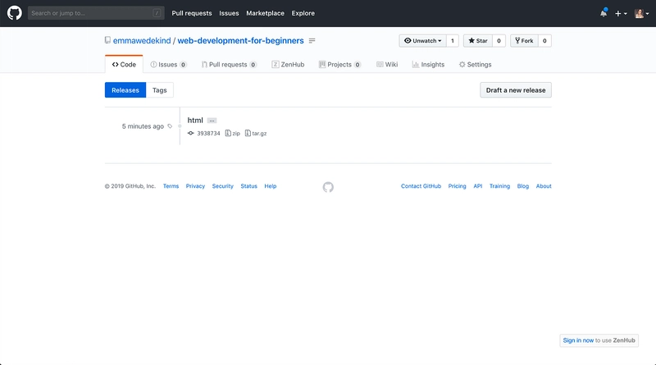
Task: Click the 5 minutes ago timestamp
Action: click(x=143, y=126)
